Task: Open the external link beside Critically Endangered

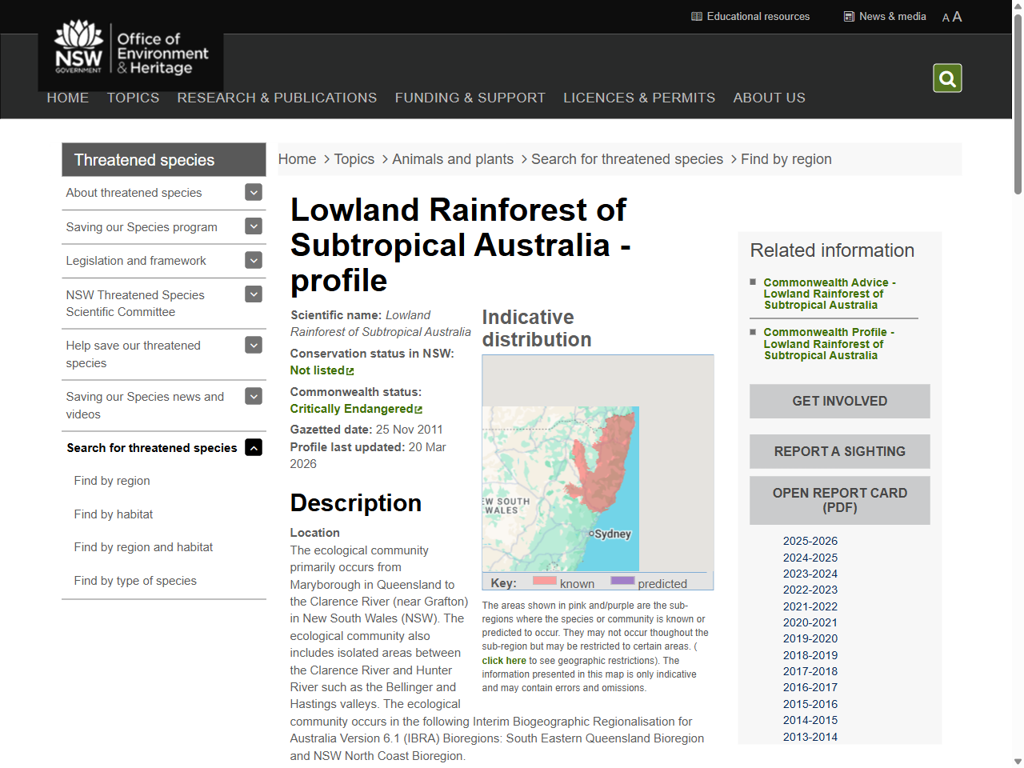Action: pyautogui.click(x=418, y=408)
